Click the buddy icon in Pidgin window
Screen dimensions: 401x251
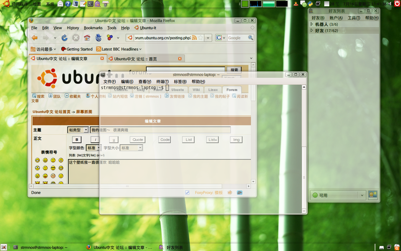(x=373, y=195)
